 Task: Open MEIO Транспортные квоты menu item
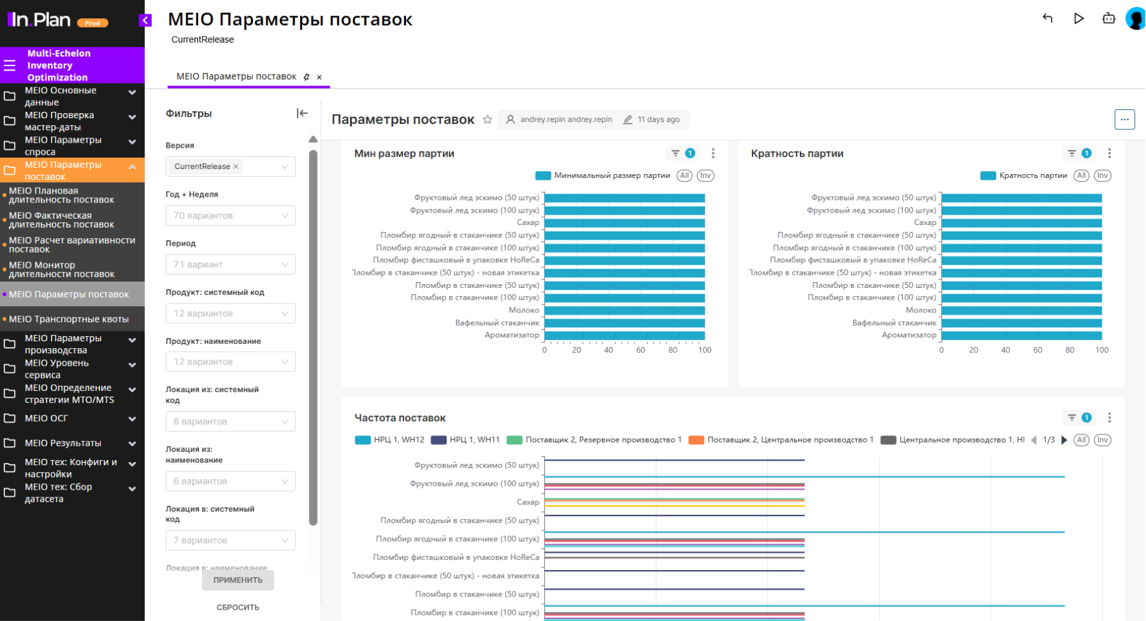click(69, 319)
